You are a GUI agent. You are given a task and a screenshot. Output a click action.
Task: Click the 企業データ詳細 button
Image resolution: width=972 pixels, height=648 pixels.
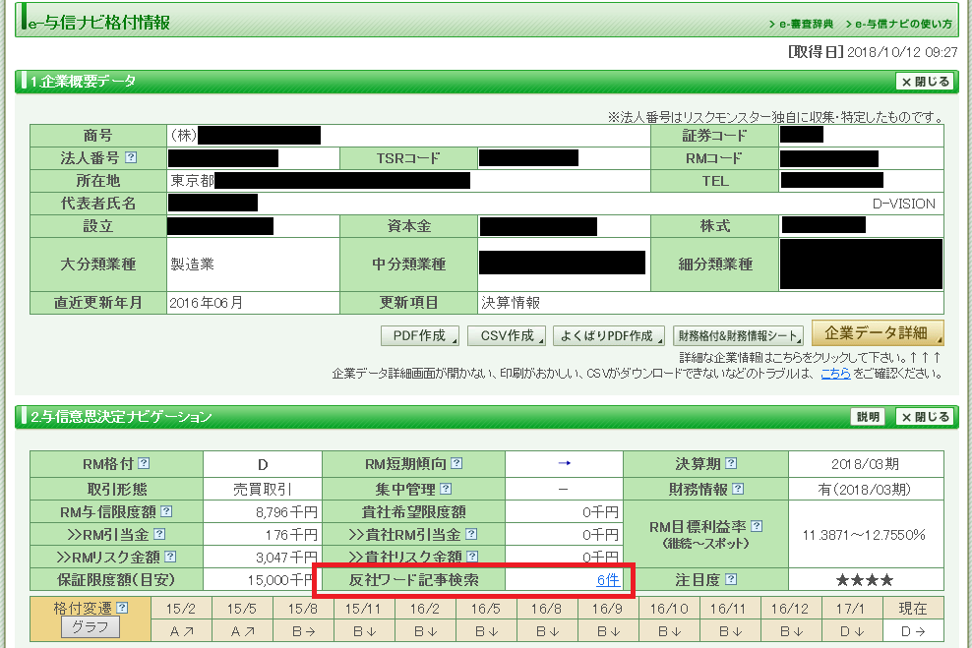click(x=878, y=332)
